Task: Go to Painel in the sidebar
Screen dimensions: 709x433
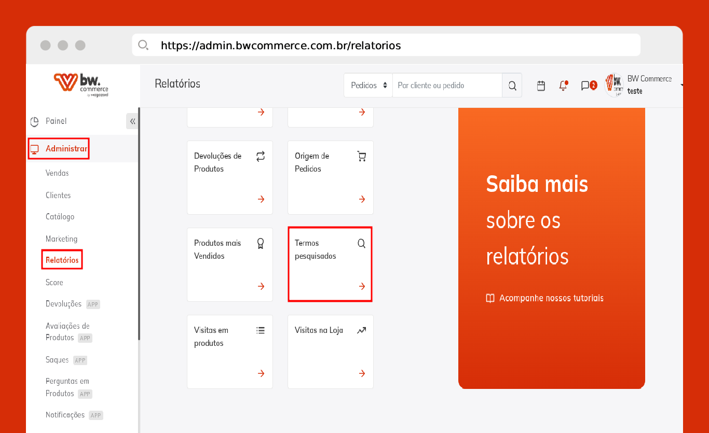Action: (x=56, y=121)
